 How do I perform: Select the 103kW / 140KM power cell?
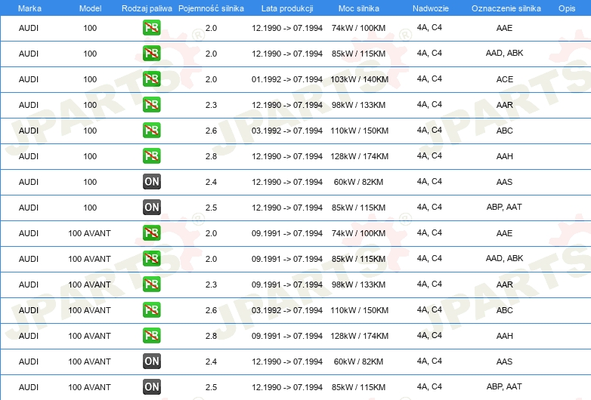[x=359, y=79]
